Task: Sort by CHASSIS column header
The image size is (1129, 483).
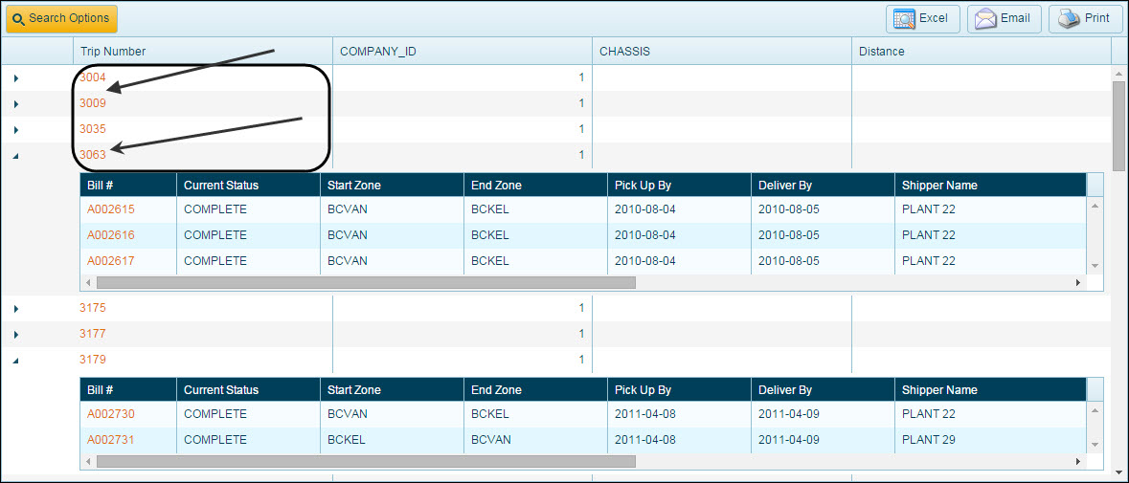Action: [722, 51]
